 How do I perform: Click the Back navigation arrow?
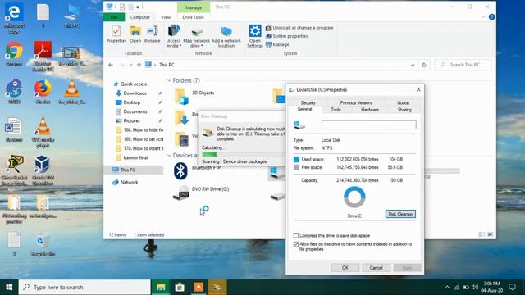[x=111, y=65]
